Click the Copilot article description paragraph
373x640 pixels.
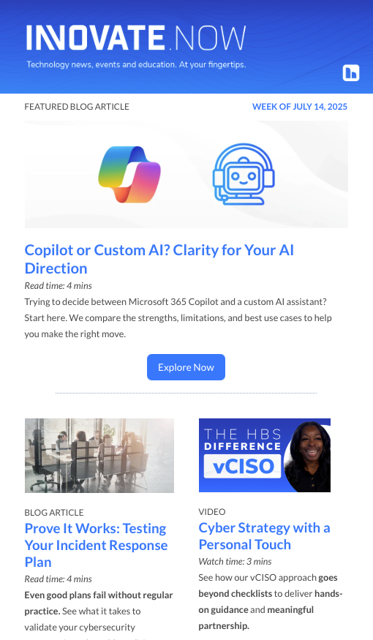point(178,317)
